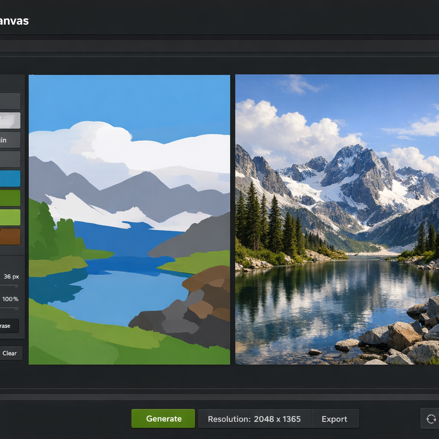Clear the canvas with the Clear button
439x439 pixels.
9,353
